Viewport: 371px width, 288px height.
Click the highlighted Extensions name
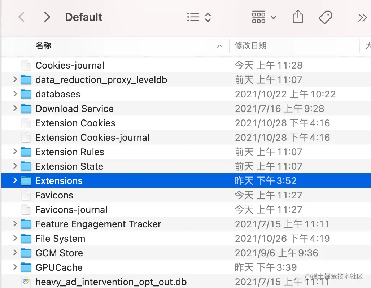pyautogui.click(x=59, y=181)
